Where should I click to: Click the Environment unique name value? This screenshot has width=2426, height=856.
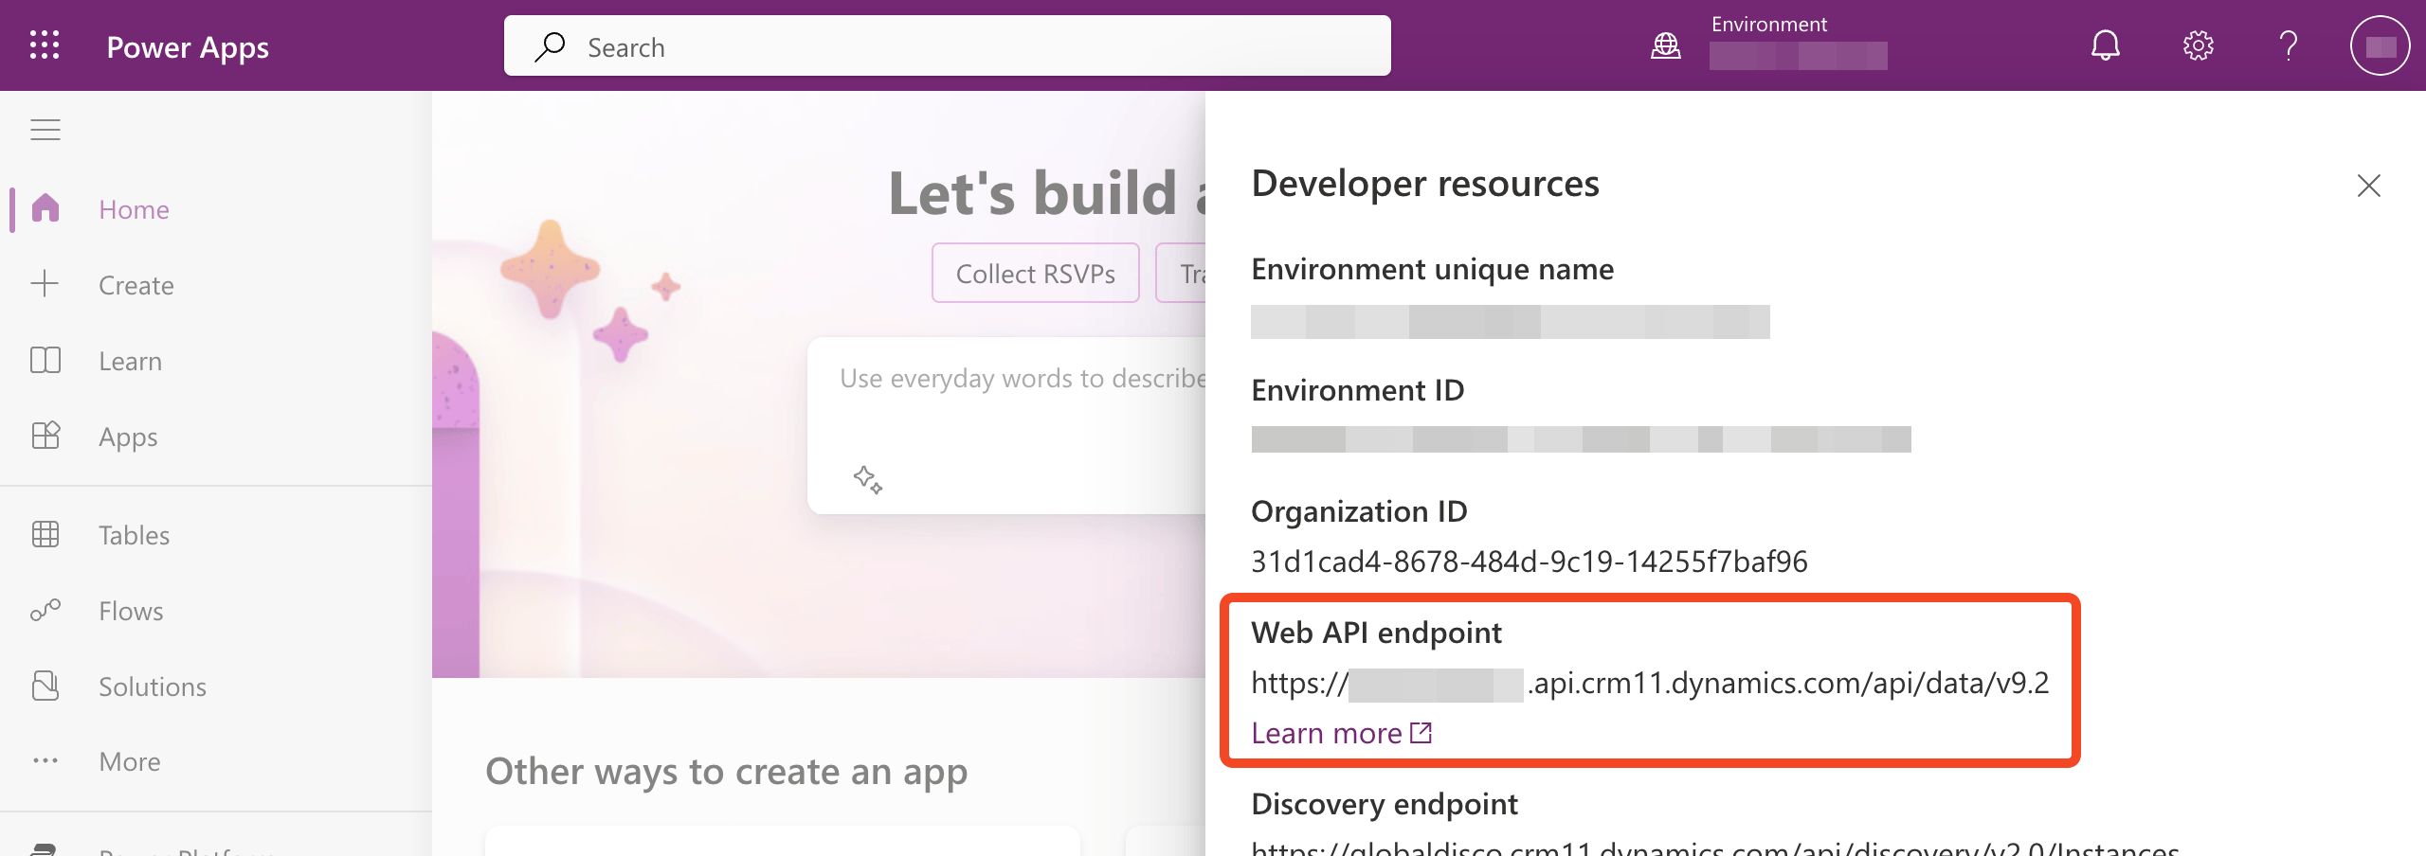tap(1510, 322)
